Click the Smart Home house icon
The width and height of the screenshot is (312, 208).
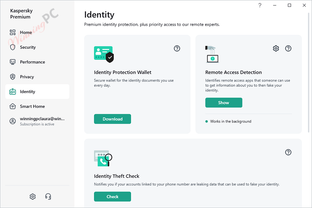12,106
